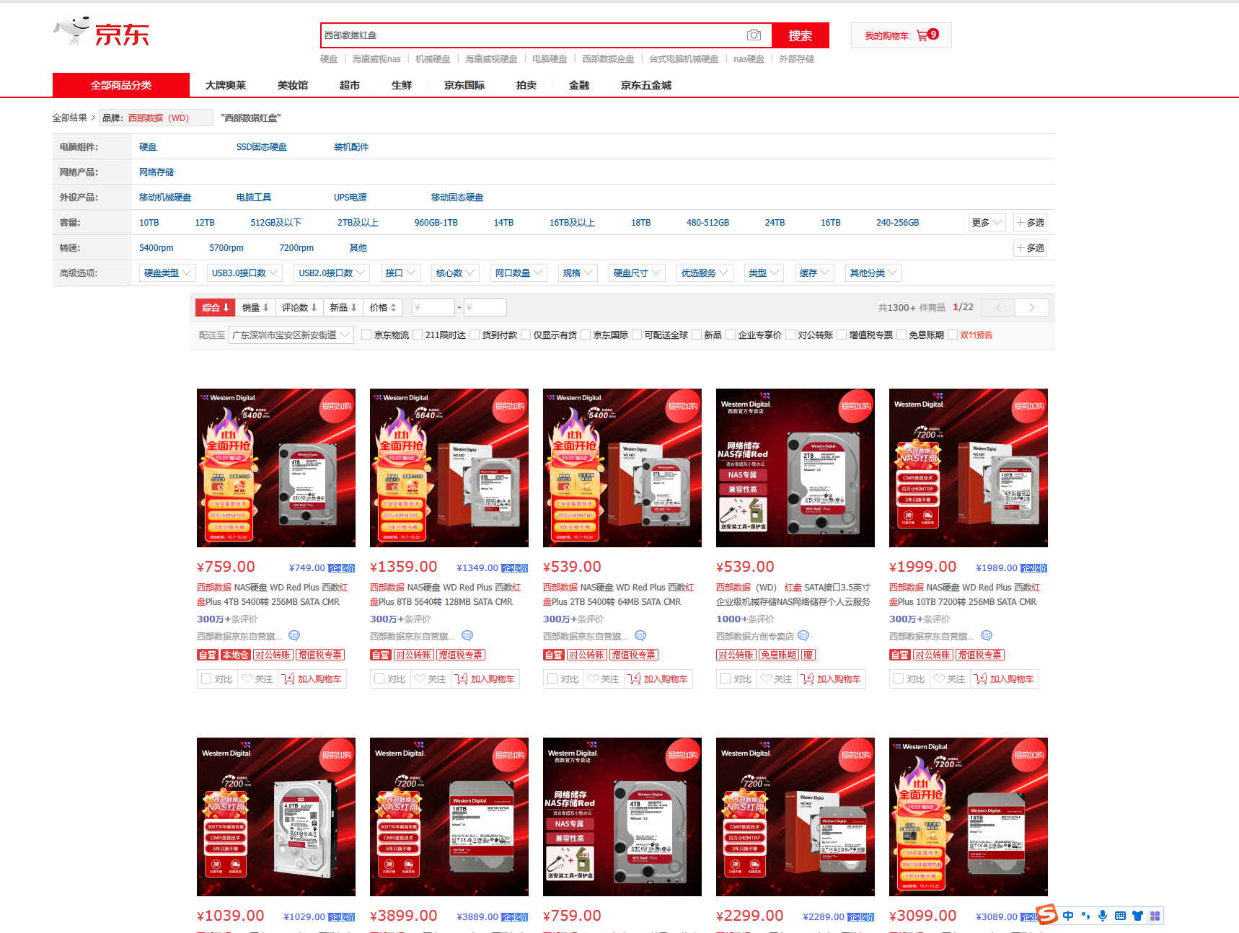Viewport: 1239px width, 933px height.
Task: Open chat icon for the ¥1999.00 10TB product
Action: click(987, 636)
